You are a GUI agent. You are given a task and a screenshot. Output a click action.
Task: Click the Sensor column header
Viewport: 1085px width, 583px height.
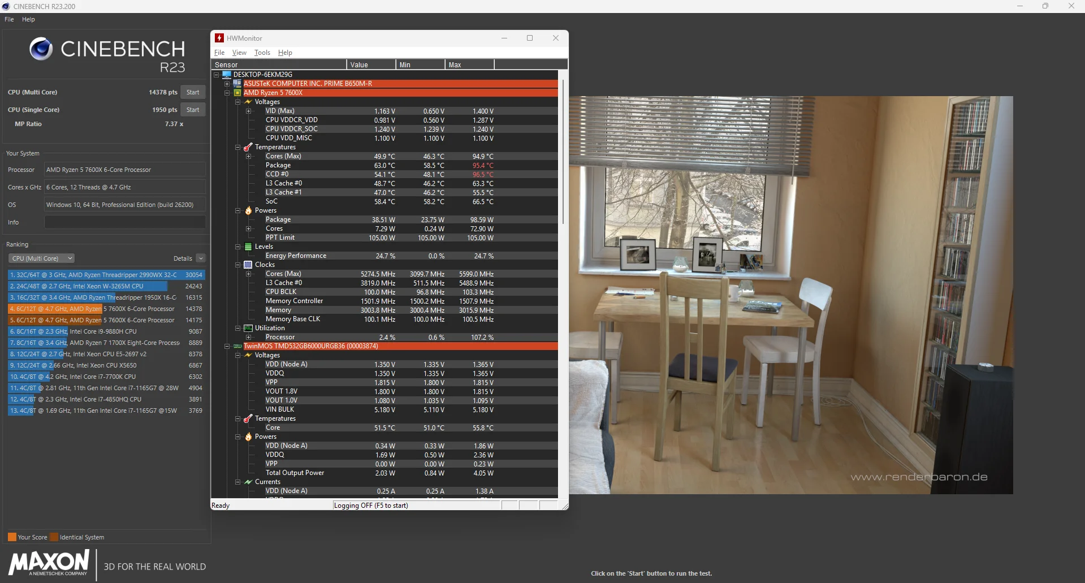pyautogui.click(x=279, y=64)
